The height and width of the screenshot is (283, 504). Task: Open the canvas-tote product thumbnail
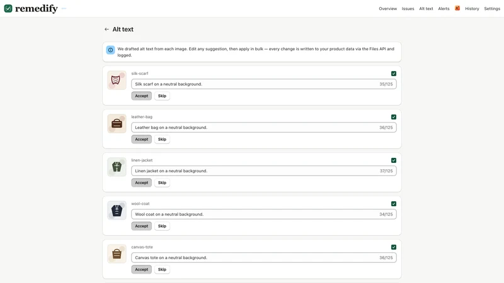pos(117,253)
